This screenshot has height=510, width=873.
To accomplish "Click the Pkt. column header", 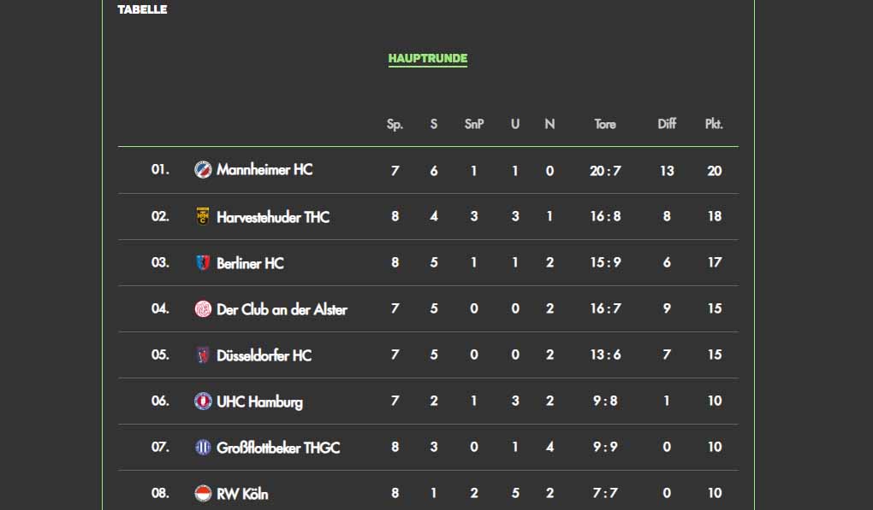I will (714, 124).
